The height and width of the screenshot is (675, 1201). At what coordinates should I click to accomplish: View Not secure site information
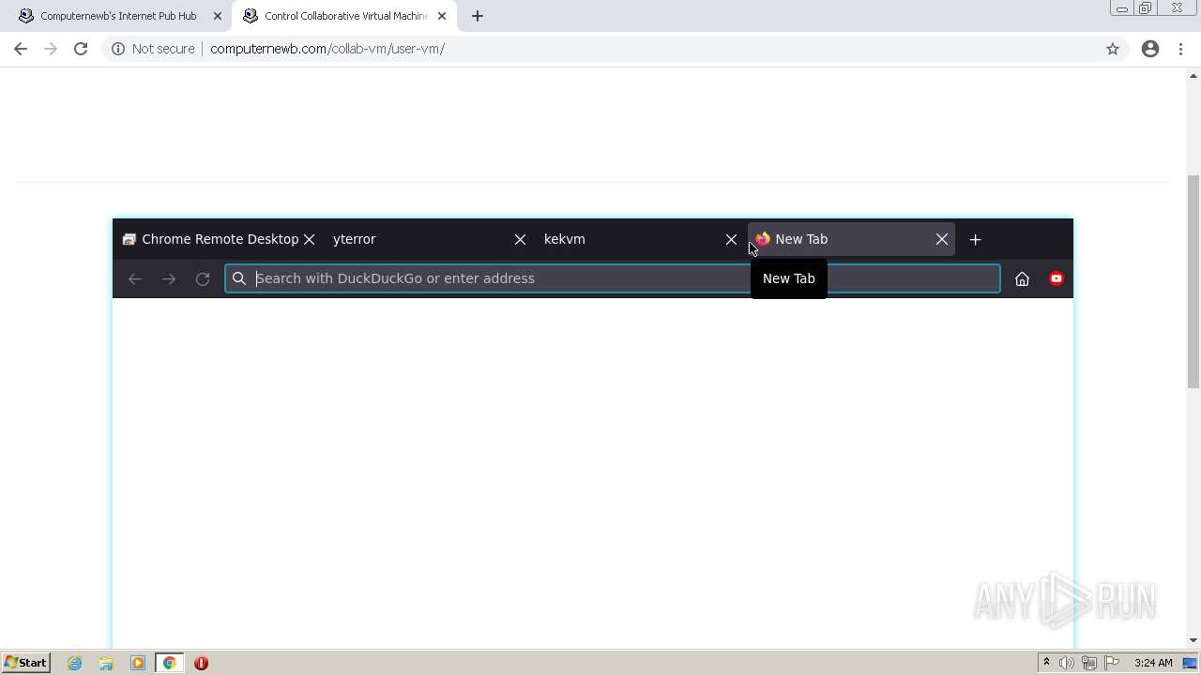(153, 49)
